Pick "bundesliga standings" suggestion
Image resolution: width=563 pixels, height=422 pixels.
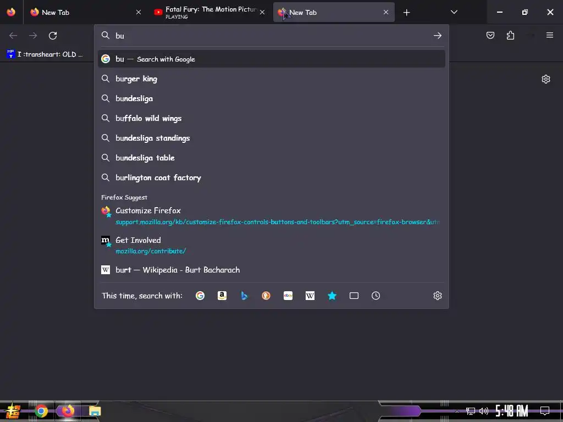click(271, 138)
